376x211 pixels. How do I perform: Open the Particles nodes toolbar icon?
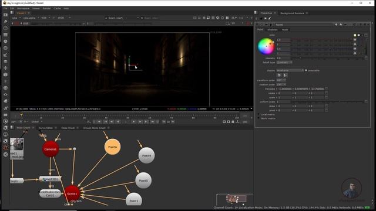pyautogui.click(x=5, y=81)
